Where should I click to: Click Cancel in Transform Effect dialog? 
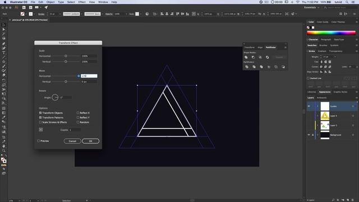72,141
